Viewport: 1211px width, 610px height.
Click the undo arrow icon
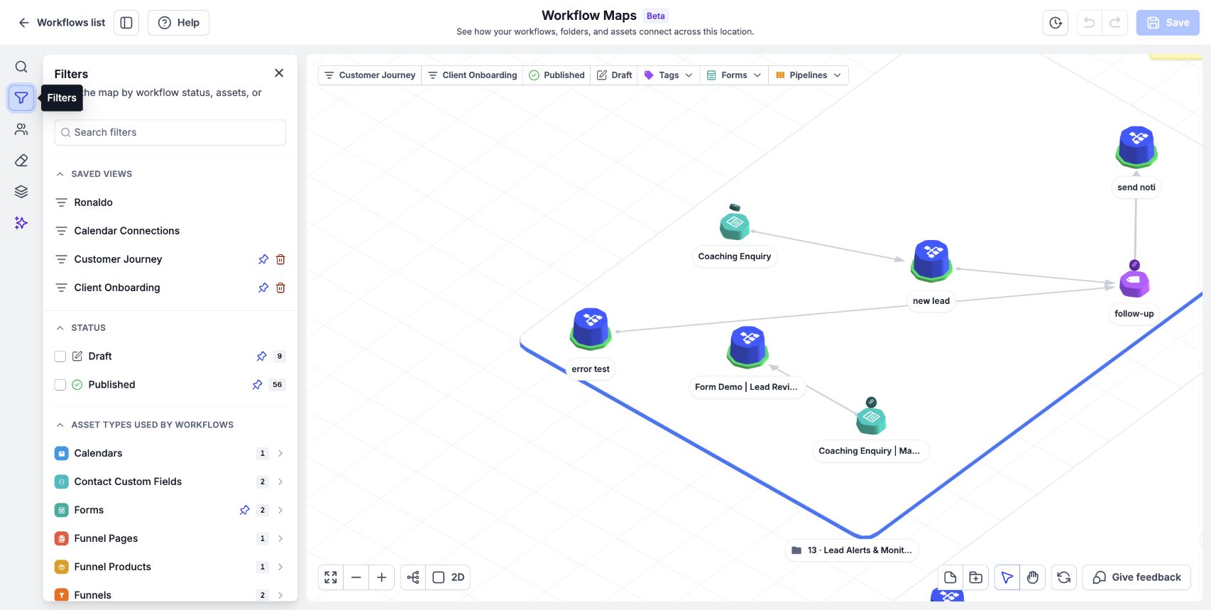(1089, 23)
